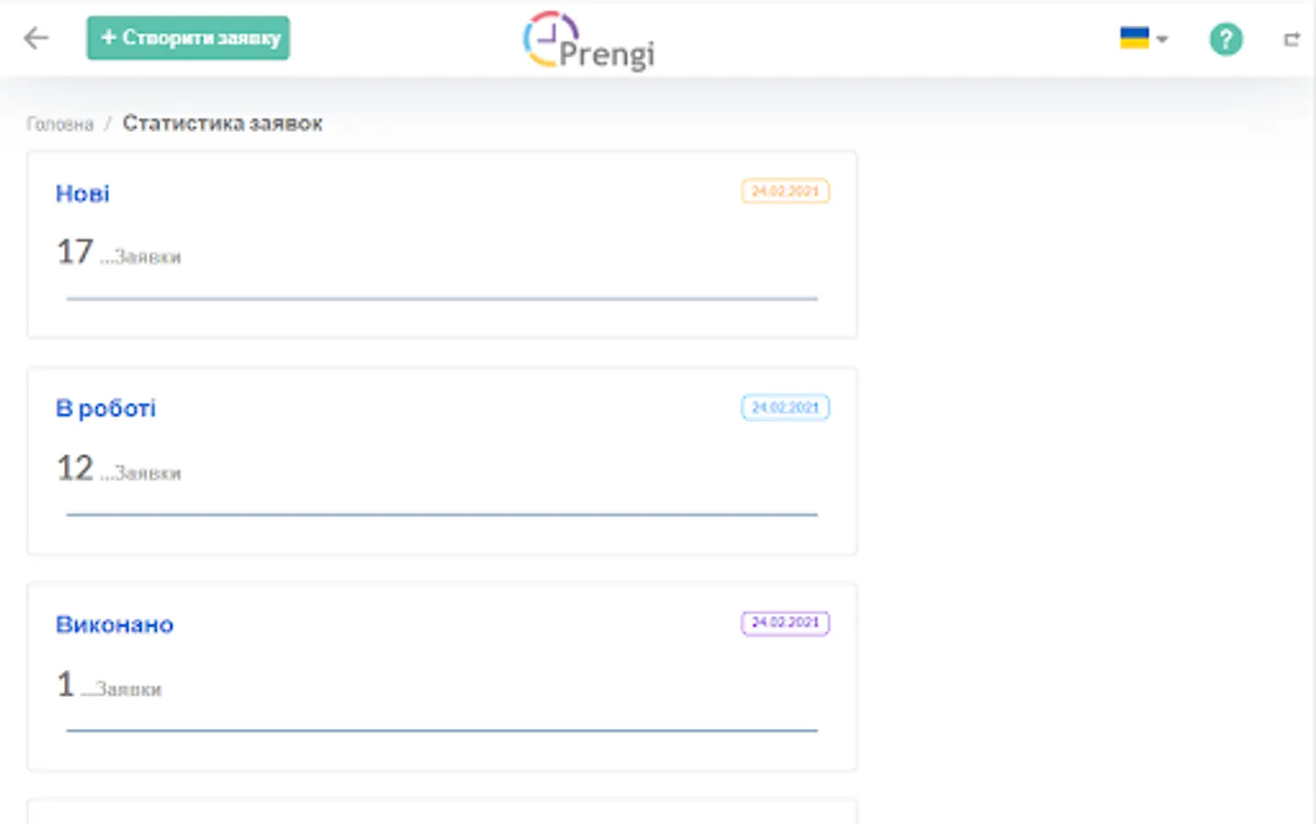Select the Статистика заявок breadcrumb text
The width and height of the screenshot is (1316, 824).
point(223,123)
